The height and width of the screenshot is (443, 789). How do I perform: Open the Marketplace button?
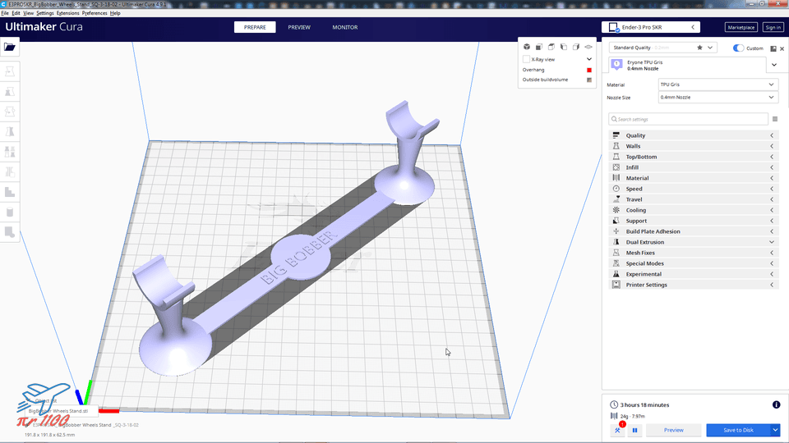[x=741, y=27]
